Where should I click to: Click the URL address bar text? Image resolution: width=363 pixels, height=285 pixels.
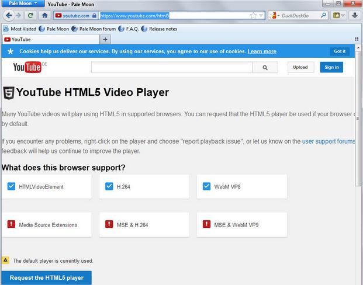tap(134, 16)
